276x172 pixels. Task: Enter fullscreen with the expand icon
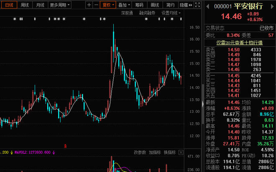[x=197, y=5]
